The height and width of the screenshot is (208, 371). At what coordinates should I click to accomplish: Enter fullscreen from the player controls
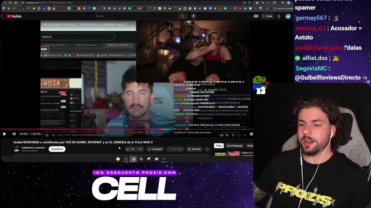(x=245, y=135)
